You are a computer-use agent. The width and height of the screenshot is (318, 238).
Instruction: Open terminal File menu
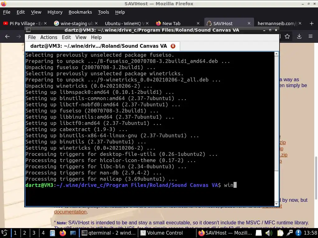tap(32, 37)
